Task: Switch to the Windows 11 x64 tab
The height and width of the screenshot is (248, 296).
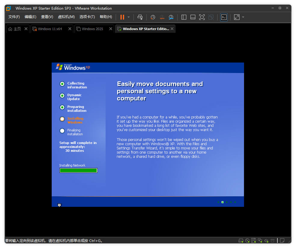Action: tap(50, 29)
